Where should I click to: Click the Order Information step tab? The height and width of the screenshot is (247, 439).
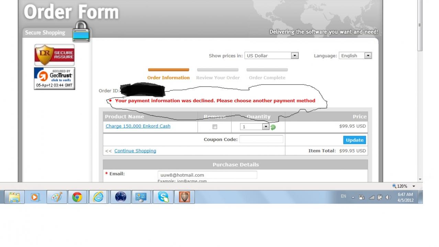point(168,78)
